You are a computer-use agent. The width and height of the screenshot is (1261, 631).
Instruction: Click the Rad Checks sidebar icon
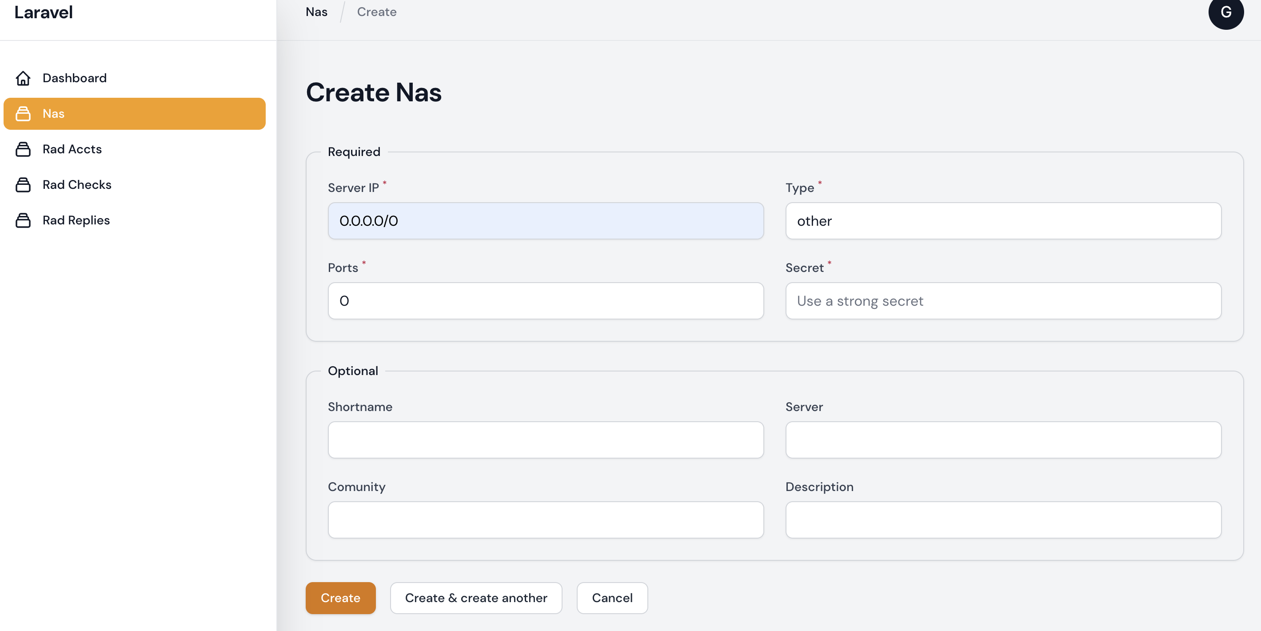(23, 184)
